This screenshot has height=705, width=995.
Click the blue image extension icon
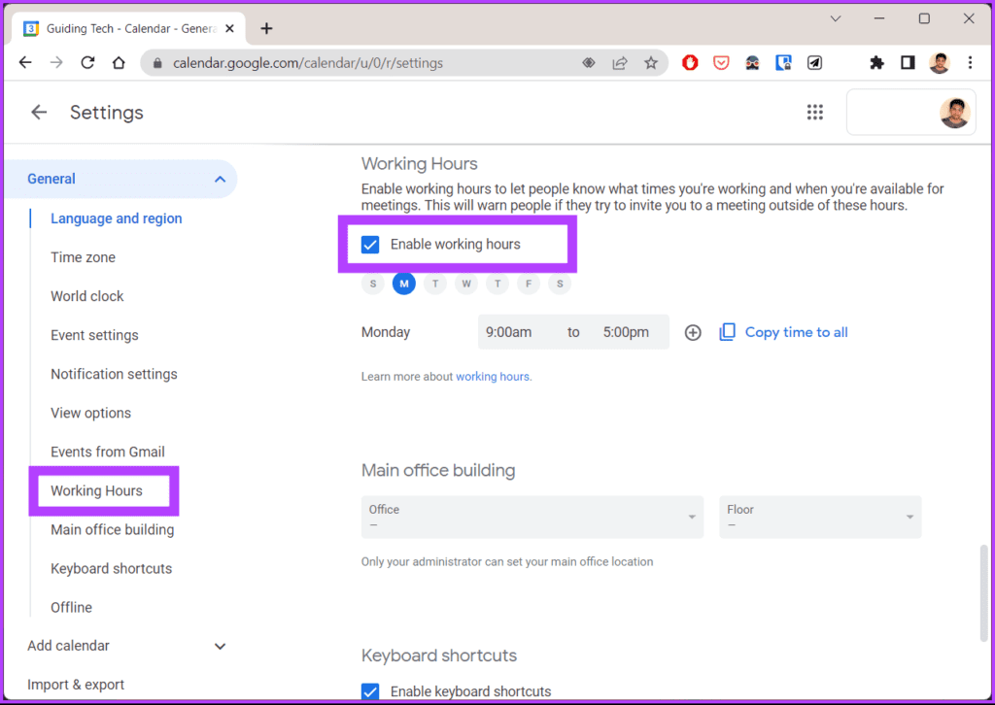click(783, 63)
